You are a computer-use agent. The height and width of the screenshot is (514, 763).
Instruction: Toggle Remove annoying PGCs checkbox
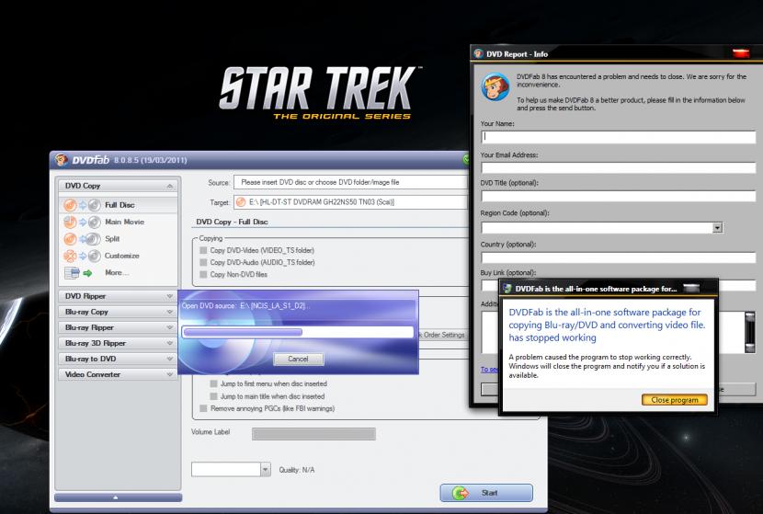click(203, 408)
